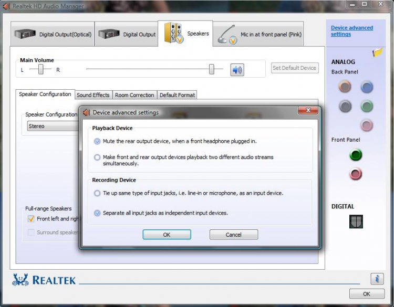
Task: Click the 'Main Volume' label
Action: pyautogui.click(x=37, y=60)
